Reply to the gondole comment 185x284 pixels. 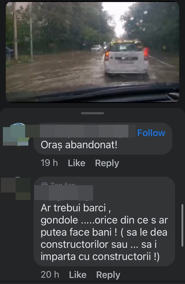tap(108, 275)
